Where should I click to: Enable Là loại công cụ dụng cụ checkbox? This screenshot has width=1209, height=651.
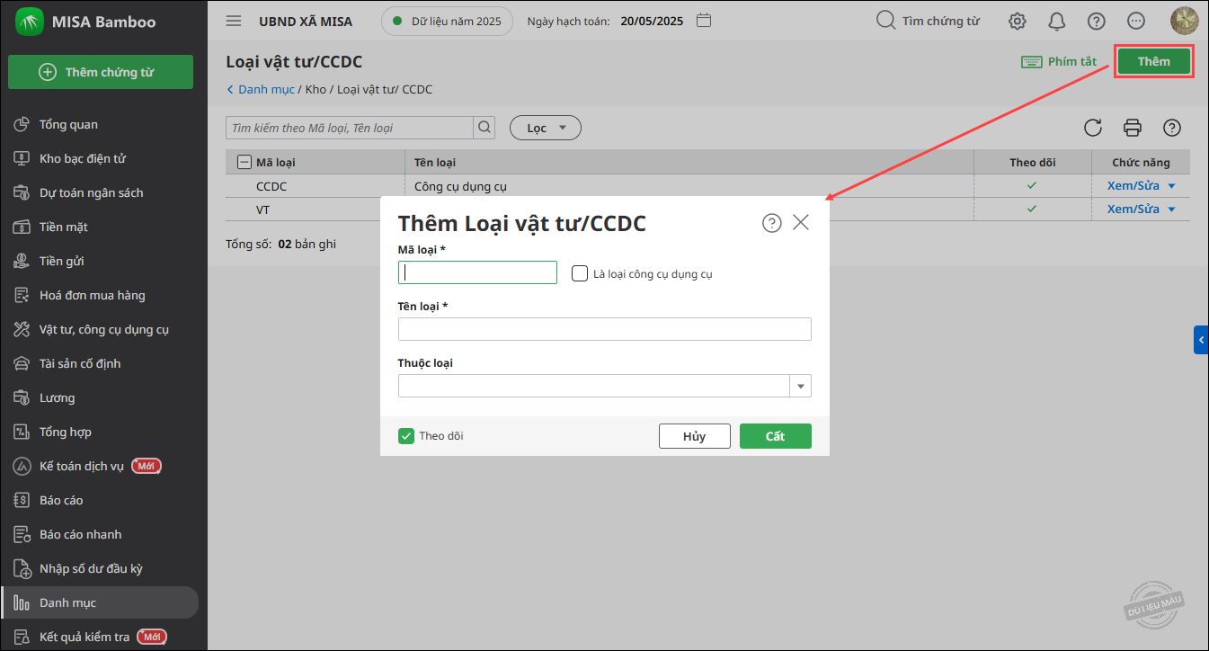click(x=580, y=273)
